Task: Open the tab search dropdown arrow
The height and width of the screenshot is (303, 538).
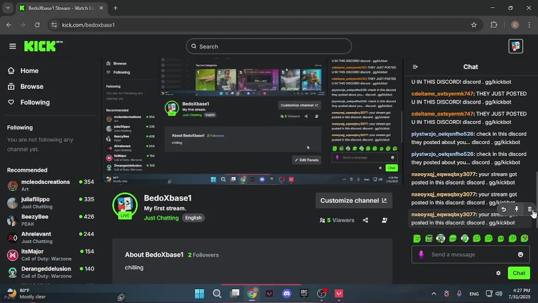Action: 8,8
